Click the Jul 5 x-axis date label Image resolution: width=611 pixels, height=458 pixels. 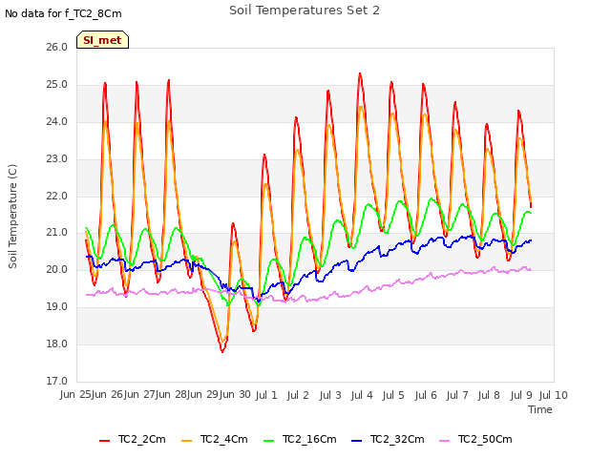(x=393, y=395)
